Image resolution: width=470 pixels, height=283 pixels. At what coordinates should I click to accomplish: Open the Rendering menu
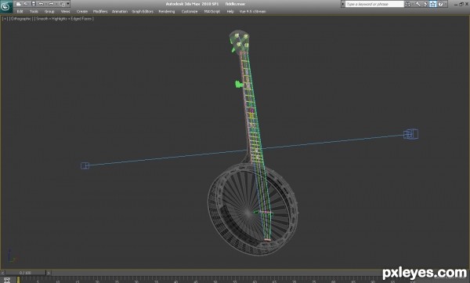167,12
